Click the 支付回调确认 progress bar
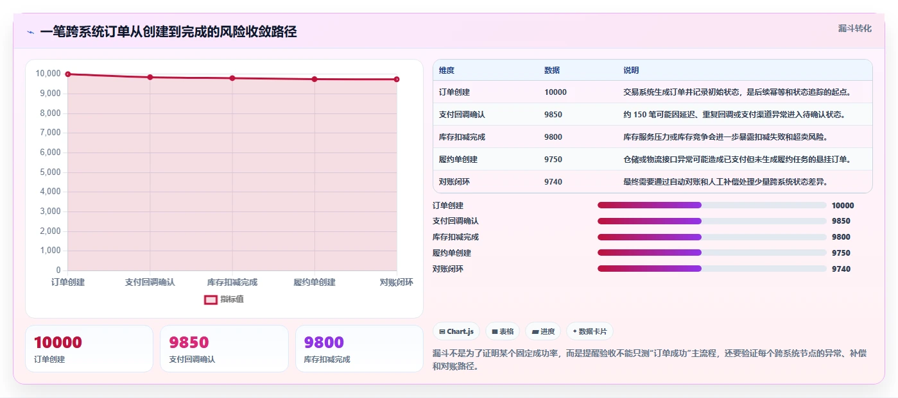 click(x=712, y=221)
